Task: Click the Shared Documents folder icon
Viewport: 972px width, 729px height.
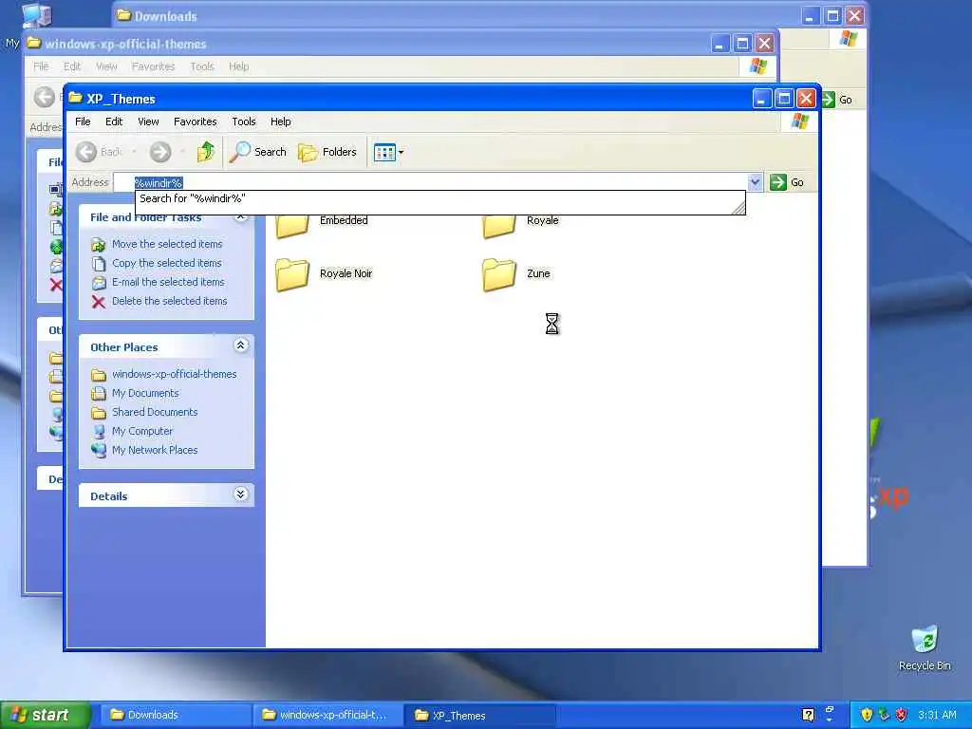Action: pos(99,413)
